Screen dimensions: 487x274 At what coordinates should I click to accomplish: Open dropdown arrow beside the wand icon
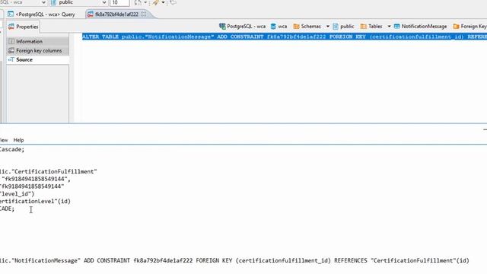coord(163,3)
